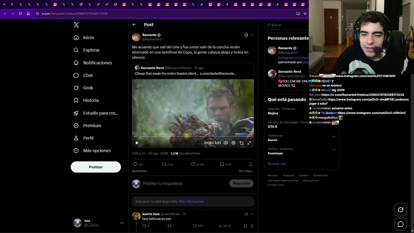Open video settings gear

[x=234, y=143]
